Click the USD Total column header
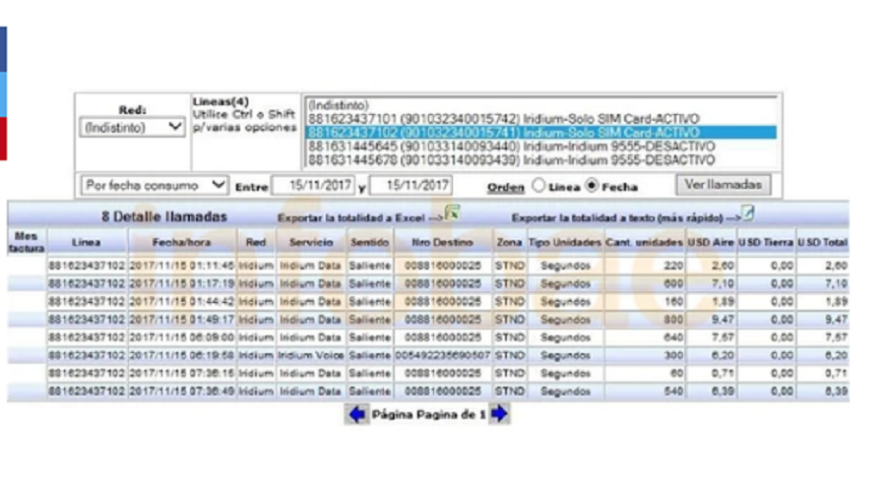Screen dimensions: 886x479 (x=822, y=240)
